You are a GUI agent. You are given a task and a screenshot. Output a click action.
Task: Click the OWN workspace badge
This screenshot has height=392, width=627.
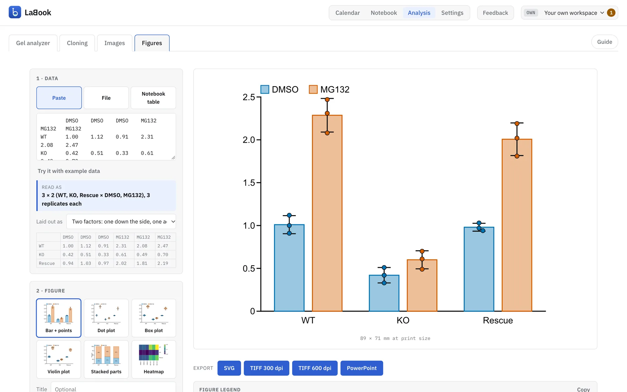(531, 13)
